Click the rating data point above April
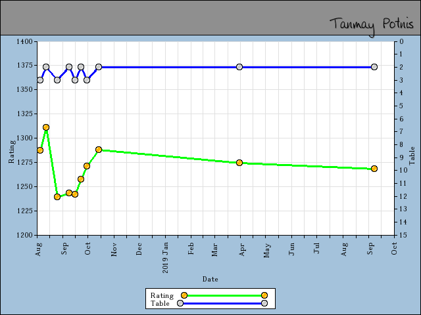421x315 pixels. [239, 163]
